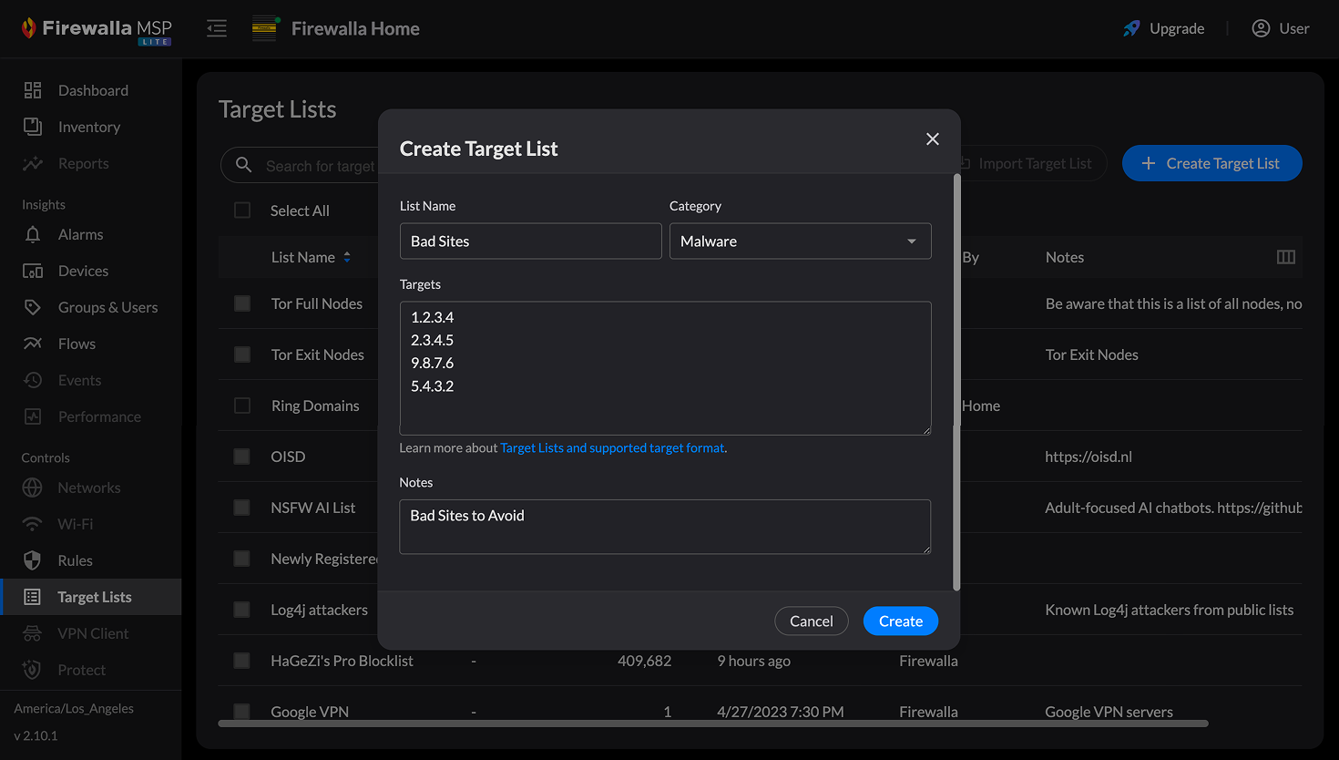Open the User account icon
This screenshot has height=760, width=1339.
[1261, 28]
